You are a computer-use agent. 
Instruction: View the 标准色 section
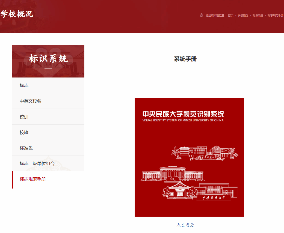tap(26, 148)
